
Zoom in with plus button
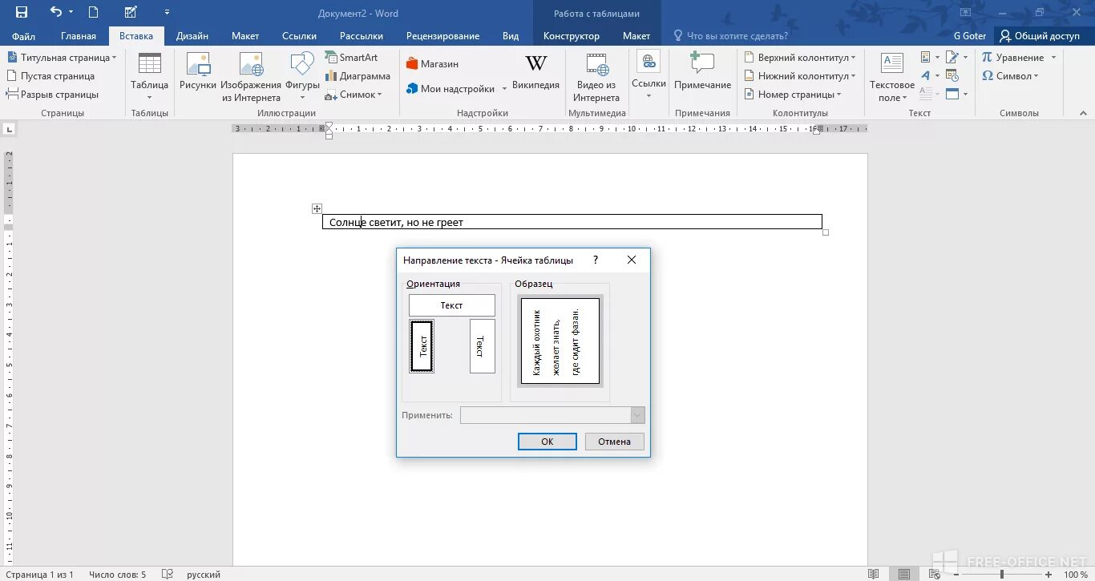[1049, 575]
